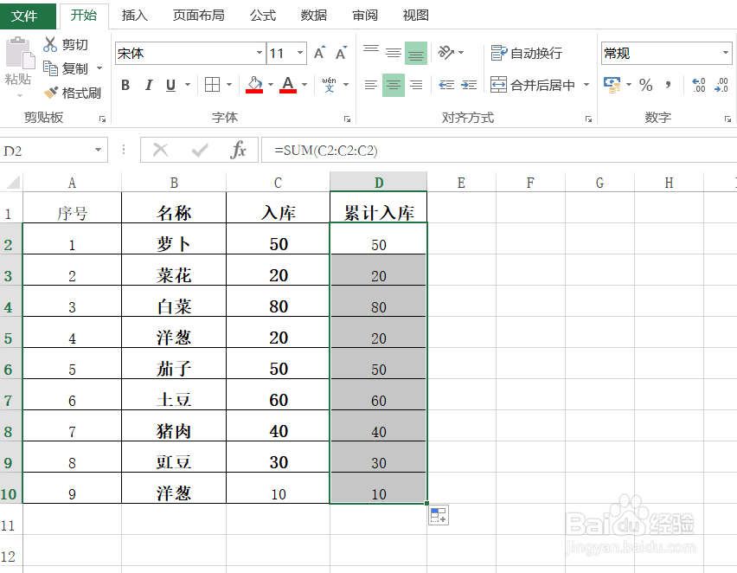The width and height of the screenshot is (737, 573).
Task: Click the Select All corner triangle
Action: [x=13, y=182]
